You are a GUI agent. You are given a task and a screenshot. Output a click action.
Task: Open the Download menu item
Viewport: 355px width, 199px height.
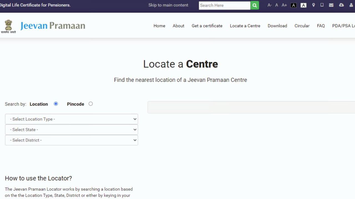coord(277,26)
